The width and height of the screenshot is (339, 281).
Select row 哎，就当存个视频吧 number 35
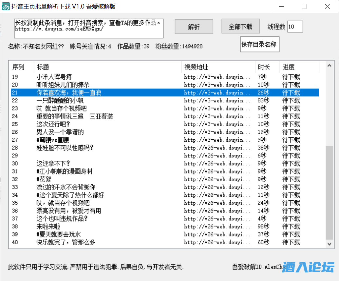click(x=165, y=203)
